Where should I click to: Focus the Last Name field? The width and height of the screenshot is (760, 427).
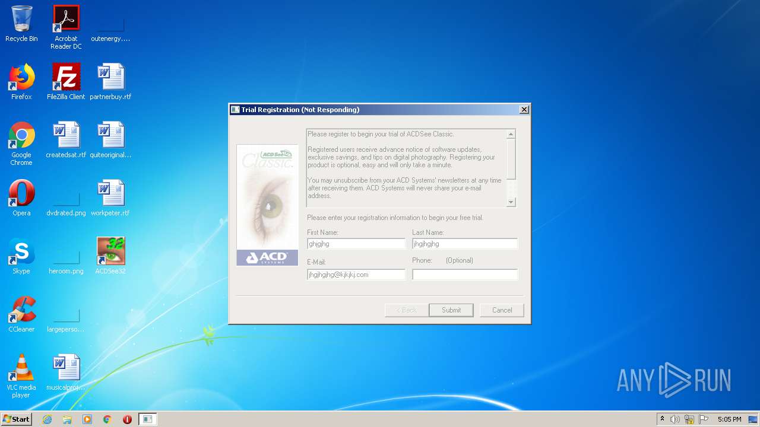coord(465,244)
